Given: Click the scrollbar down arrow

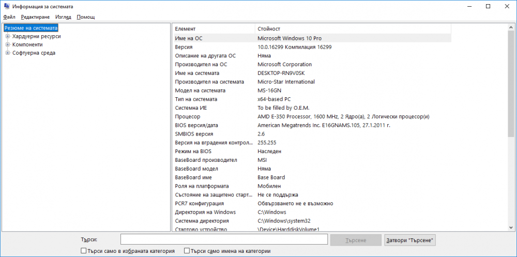Looking at the screenshot, I should tap(511, 228).
